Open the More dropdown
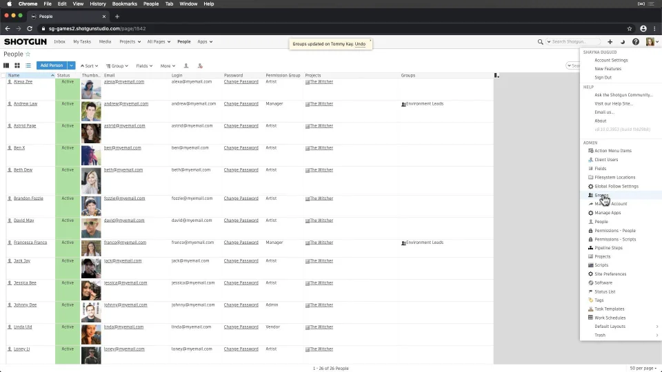This screenshot has width=662, height=372. point(168,66)
